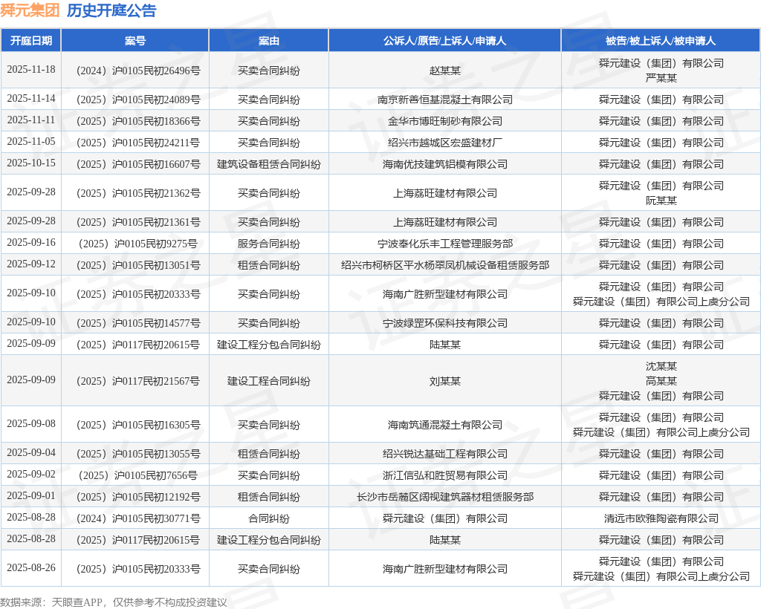Click defendant 沈某某
761x609 pixels.
click(x=661, y=366)
